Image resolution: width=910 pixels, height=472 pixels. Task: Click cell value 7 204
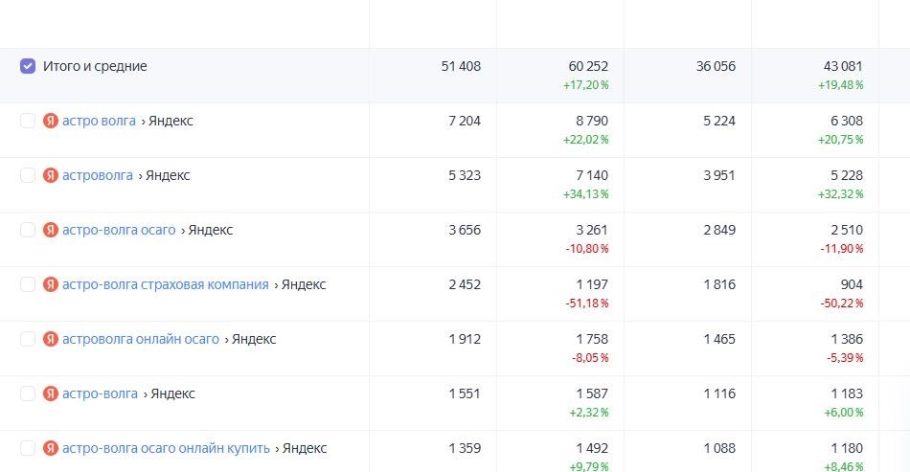pos(465,121)
